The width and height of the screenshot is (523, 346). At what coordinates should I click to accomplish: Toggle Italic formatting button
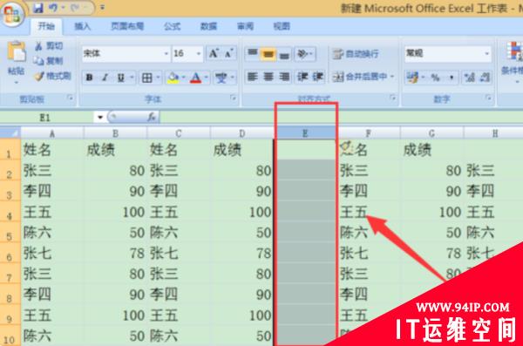click(105, 78)
